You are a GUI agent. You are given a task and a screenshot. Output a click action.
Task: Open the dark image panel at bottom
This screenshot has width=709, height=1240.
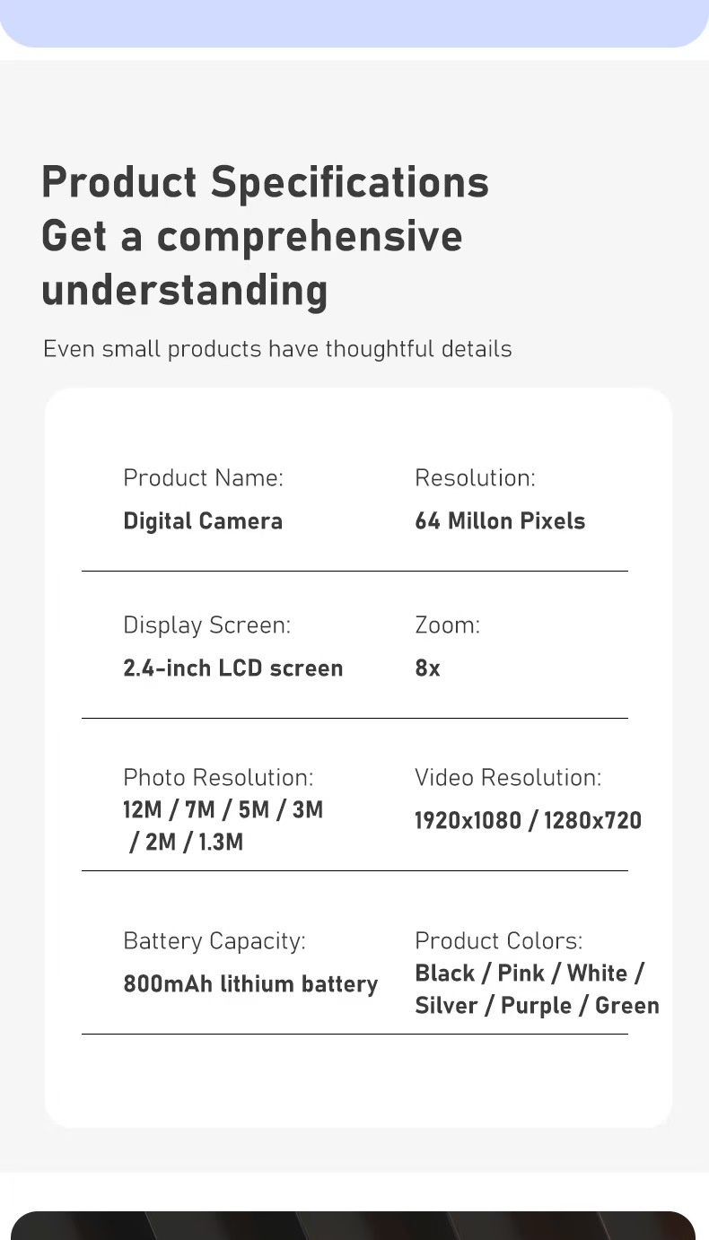click(x=354, y=1225)
